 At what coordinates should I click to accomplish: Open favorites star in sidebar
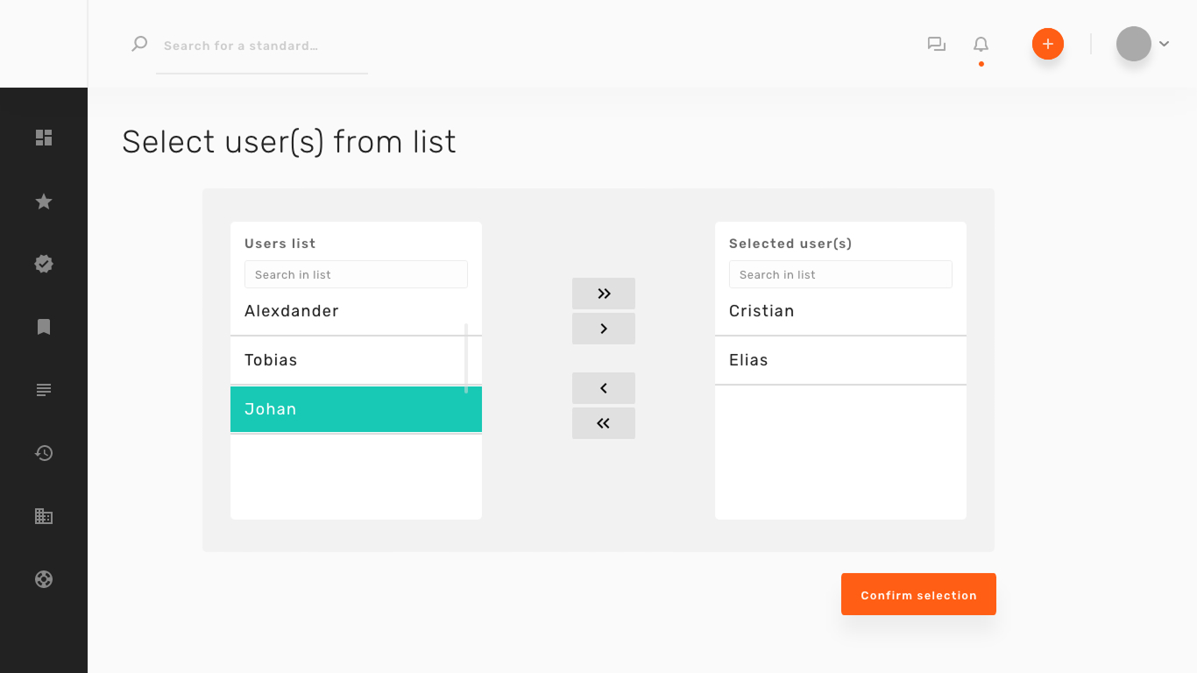coord(44,202)
